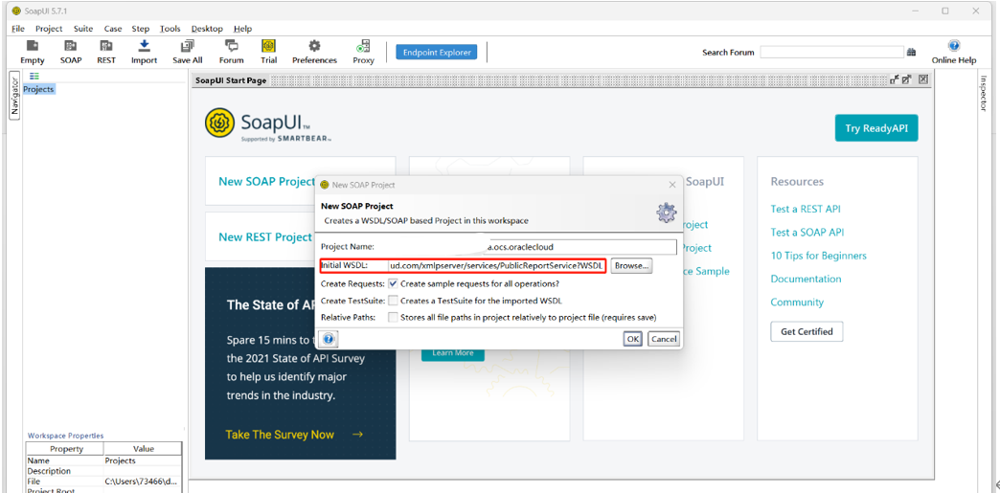Click the Trial toolbar icon
The height and width of the screenshot is (493, 1000).
click(x=268, y=46)
